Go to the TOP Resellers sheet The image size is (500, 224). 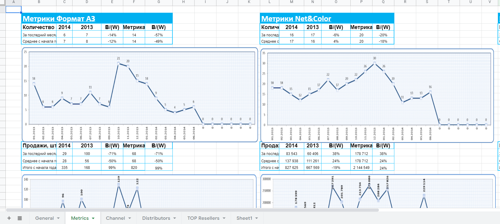(x=203, y=218)
